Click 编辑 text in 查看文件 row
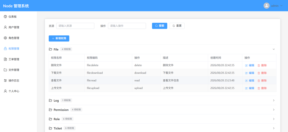 251,81
